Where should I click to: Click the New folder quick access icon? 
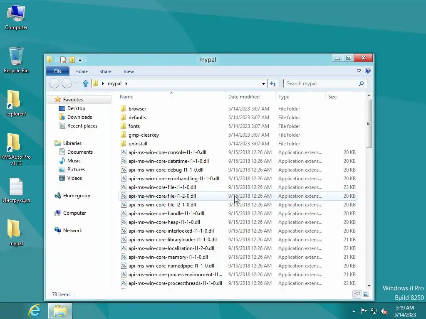tap(72, 60)
